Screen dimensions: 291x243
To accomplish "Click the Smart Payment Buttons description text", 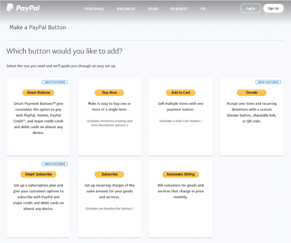I will (38, 118).
